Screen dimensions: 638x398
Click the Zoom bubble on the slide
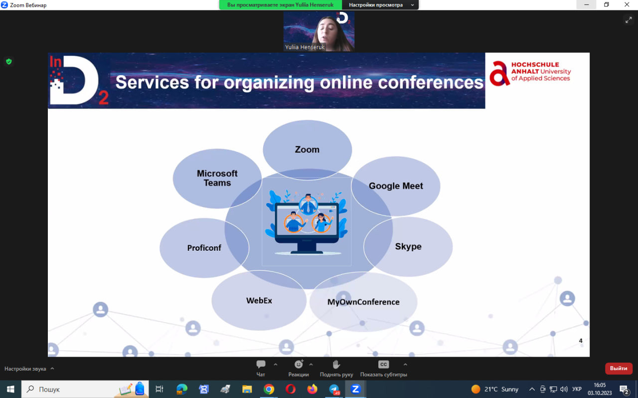pos(307,149)
